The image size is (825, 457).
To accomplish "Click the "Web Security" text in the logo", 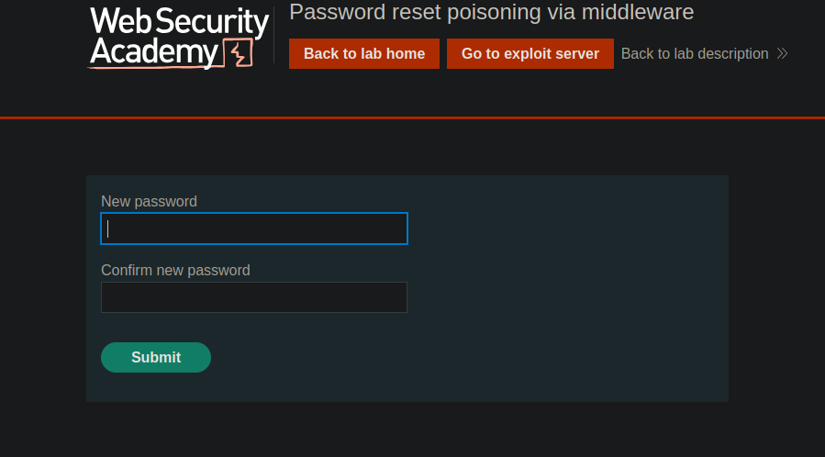I will point(180,22).
